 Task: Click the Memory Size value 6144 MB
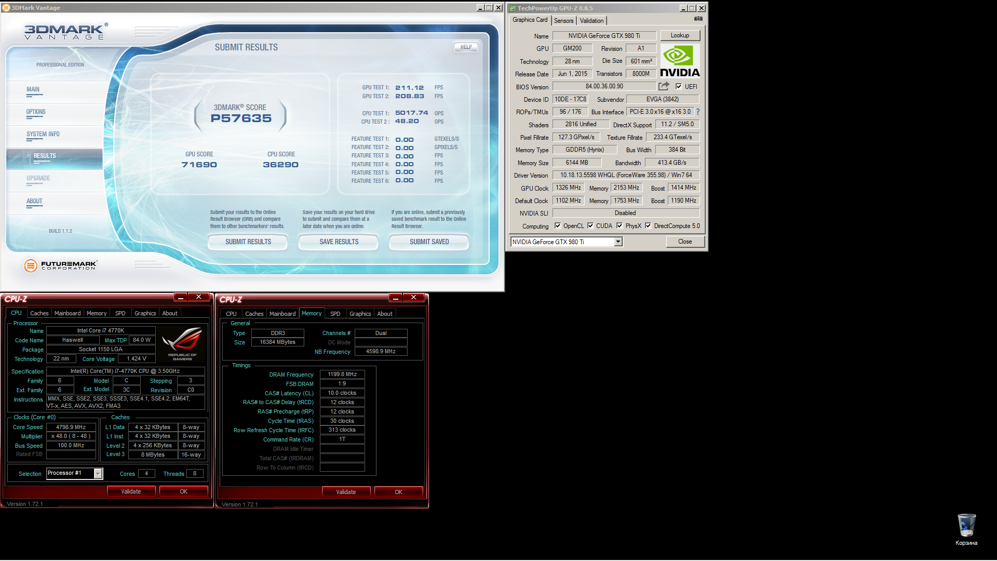pyautogui.click(x=577, y=163)
